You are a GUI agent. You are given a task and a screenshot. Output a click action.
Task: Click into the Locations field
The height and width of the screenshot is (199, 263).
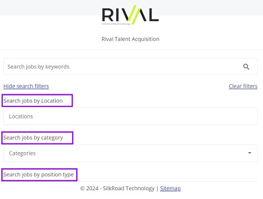(x=130, y=116)
